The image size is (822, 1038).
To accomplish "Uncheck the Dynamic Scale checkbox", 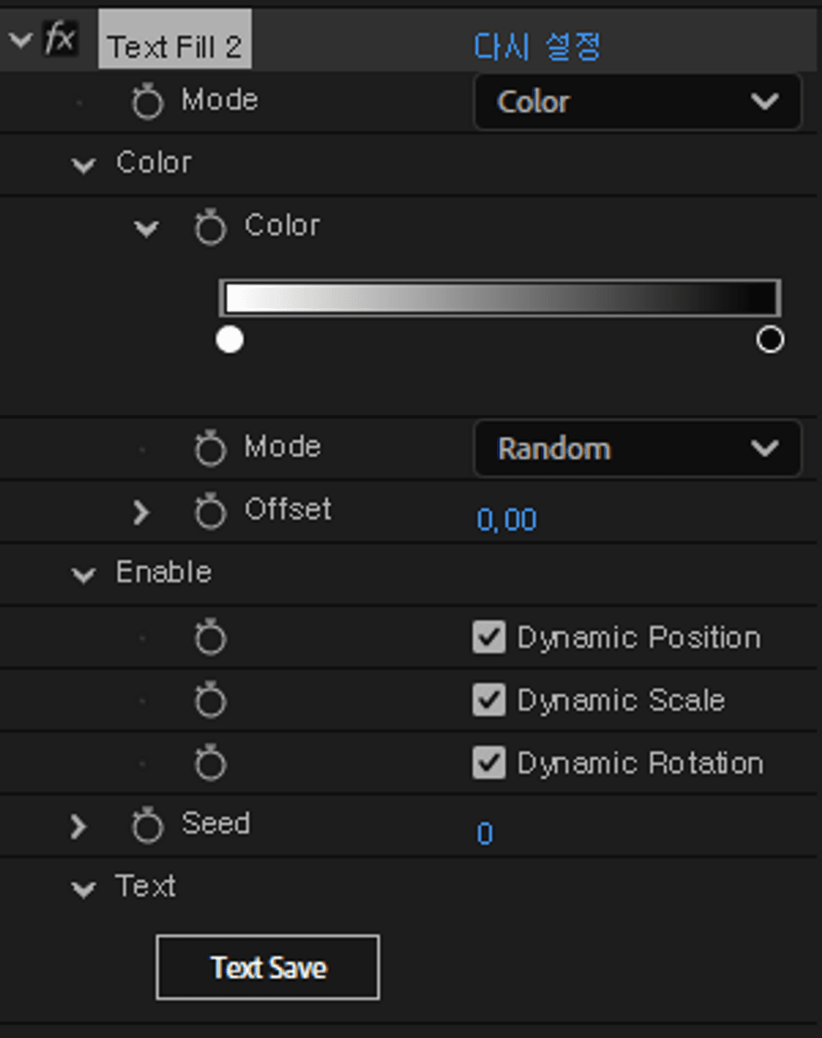I will 488,700.
